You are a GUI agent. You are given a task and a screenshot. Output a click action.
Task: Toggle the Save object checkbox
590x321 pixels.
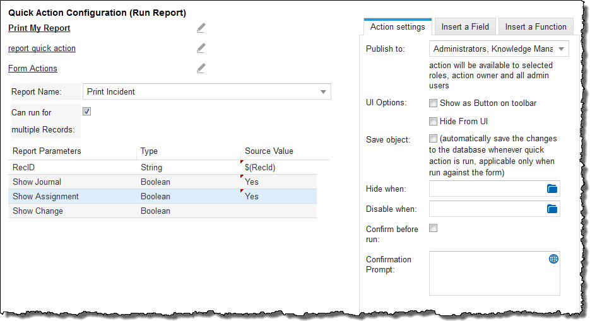click(x=433, y=138)
